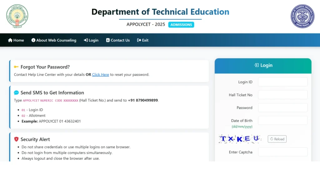Focus the Hall Ticket No input field
The height and width of the screenshot is (177, 320).
283,95
